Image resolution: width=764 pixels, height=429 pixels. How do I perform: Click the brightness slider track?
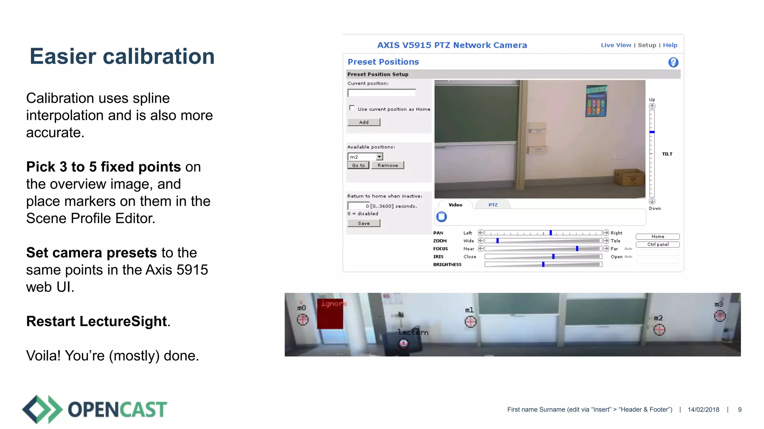pos(543,264)
